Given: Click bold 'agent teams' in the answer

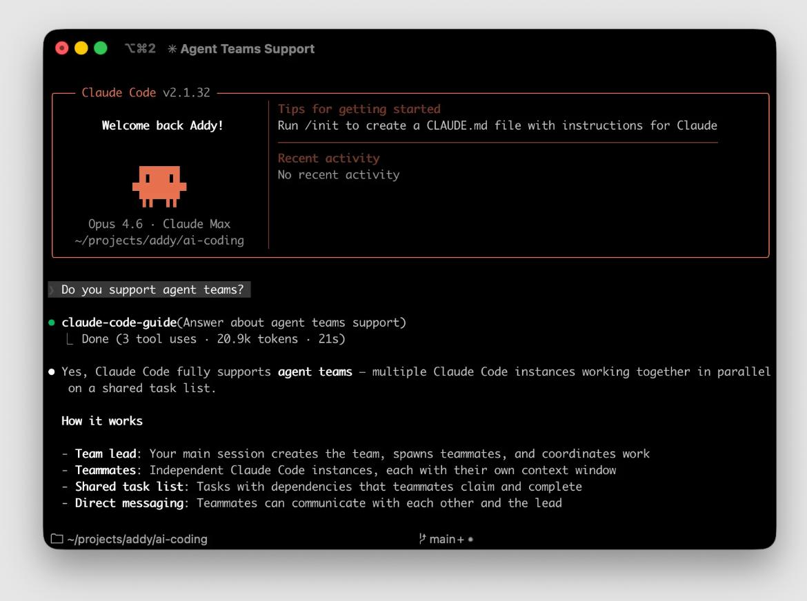Looking at the screenshot, I should [x=315, y=371].
